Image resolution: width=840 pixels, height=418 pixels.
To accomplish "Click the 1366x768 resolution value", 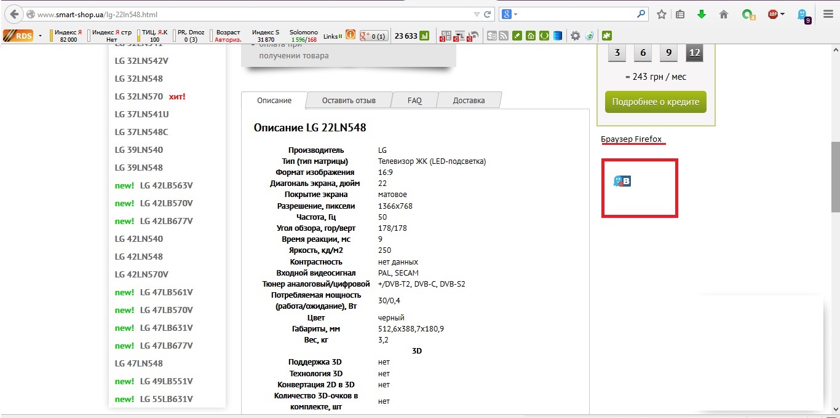I will tap(395, 206).
